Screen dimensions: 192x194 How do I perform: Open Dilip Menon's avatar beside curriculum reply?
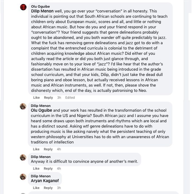click(x=23, y=106)
